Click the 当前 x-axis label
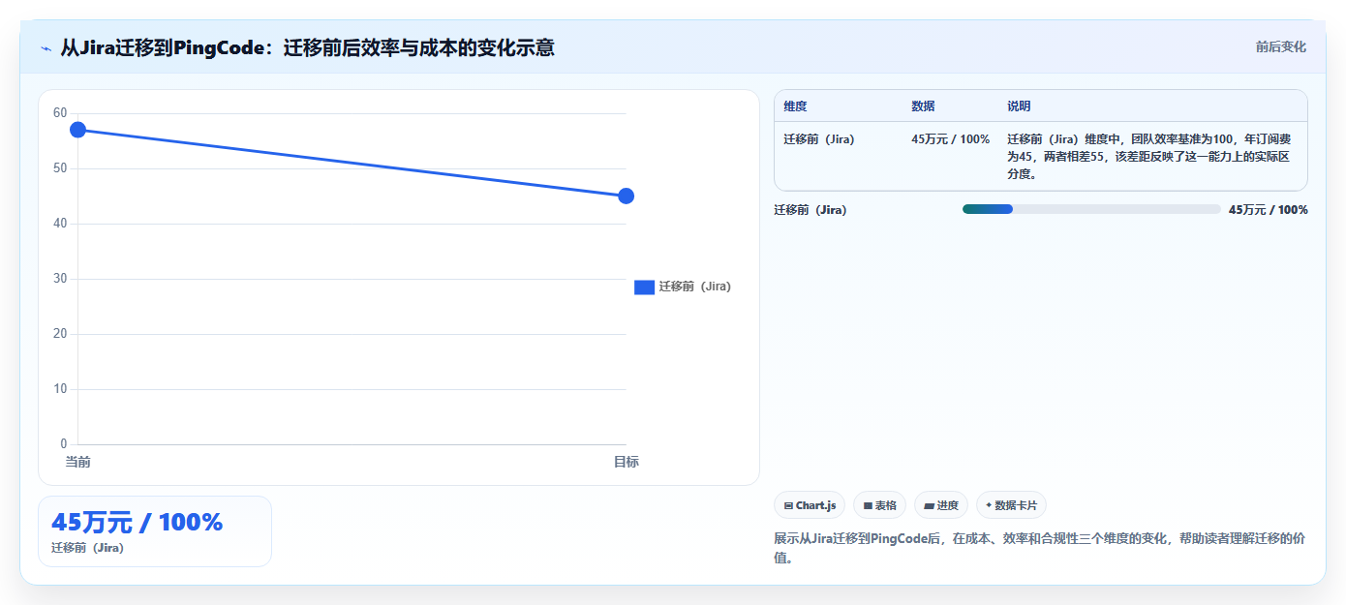This screenshot has width=1346, height=605. click(77, 462)
